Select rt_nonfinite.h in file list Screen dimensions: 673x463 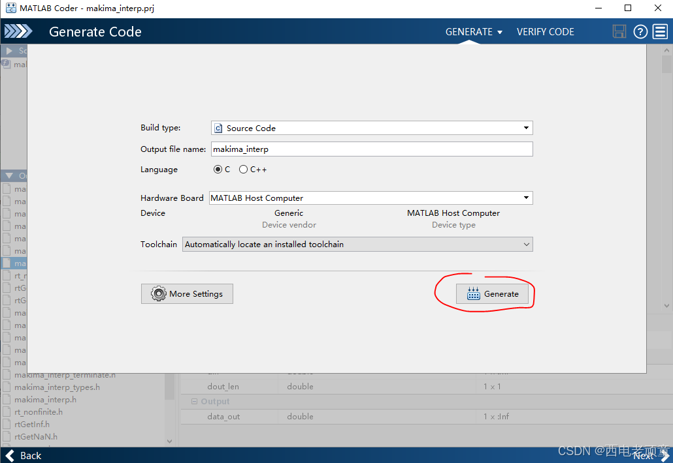pos(38,412)
